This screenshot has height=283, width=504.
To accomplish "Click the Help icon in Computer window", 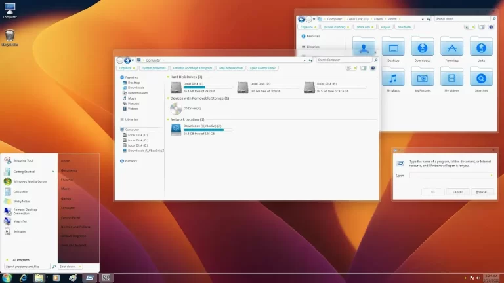I will point(373,68).
